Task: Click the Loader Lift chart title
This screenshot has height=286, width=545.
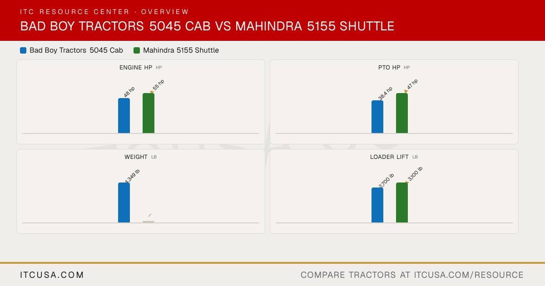Action: click(389, 157)
